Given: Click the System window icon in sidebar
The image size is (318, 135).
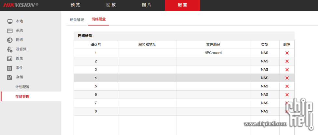Looking at the screenshot, I should [x=10, y=31].
